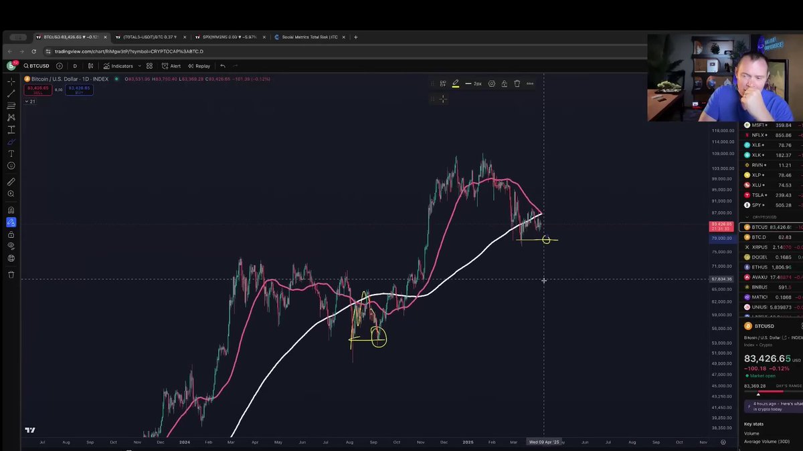
Task: Open the crypto news headline link
Action: point(774,406)
